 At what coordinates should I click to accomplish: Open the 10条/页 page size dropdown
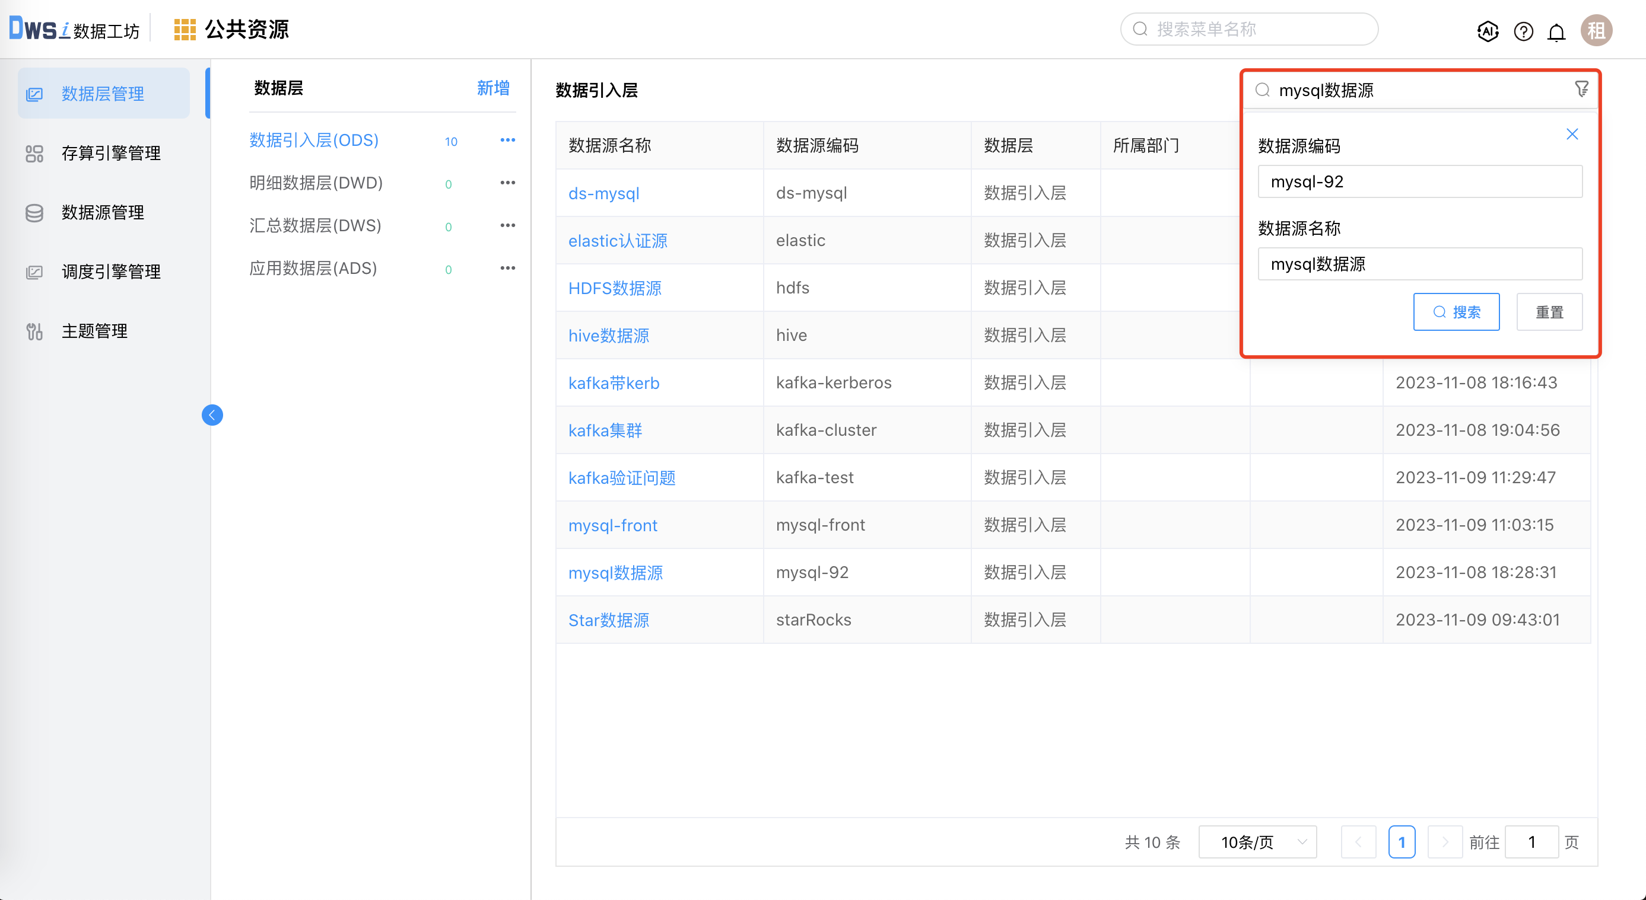point(1257,842)
